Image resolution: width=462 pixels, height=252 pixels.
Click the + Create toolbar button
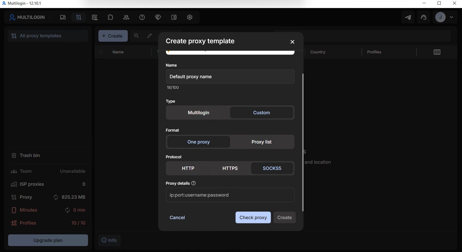click(x=113, y=36)
